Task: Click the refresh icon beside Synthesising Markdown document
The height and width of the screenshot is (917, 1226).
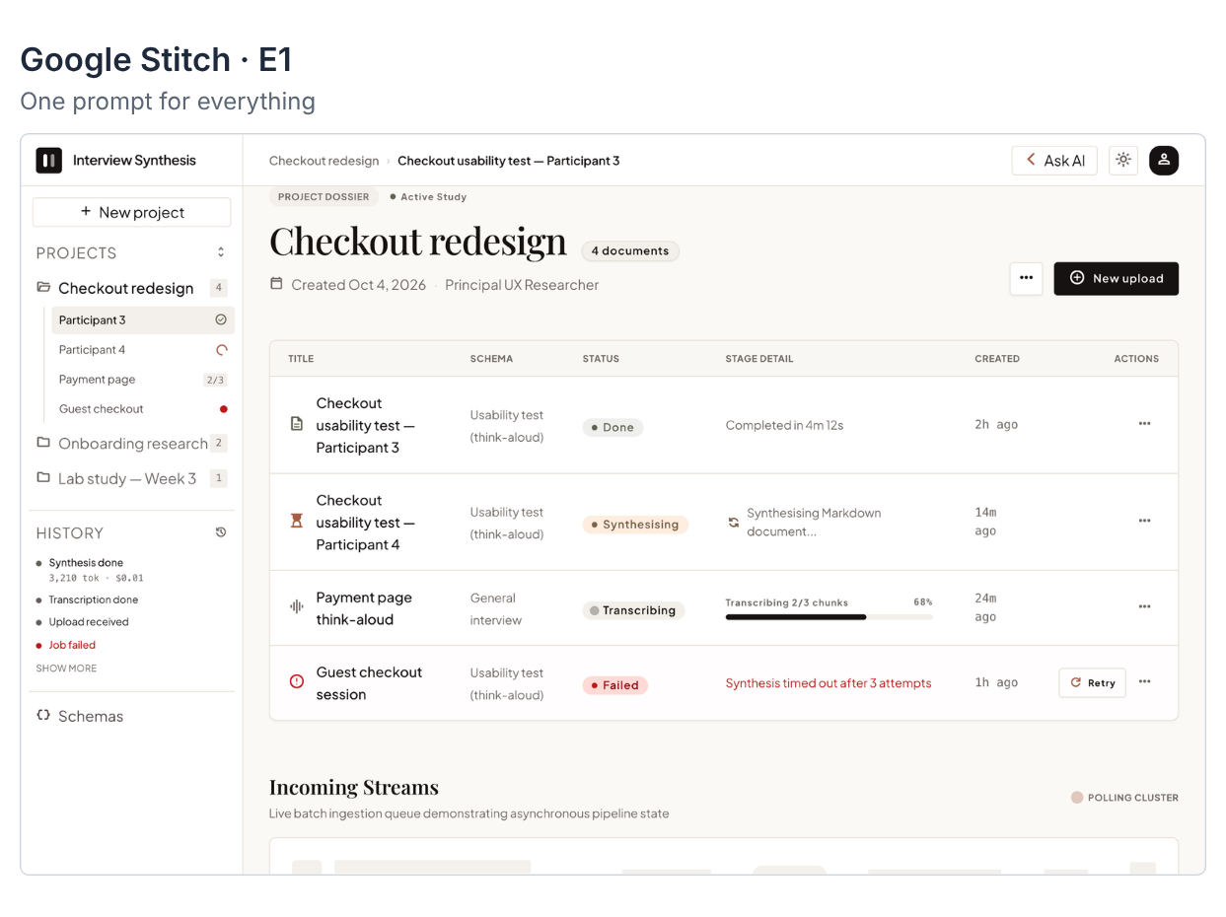Action: click(x=733, y=523)
